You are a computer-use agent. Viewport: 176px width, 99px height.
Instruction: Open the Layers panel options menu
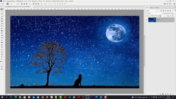(x=175, y=8)
